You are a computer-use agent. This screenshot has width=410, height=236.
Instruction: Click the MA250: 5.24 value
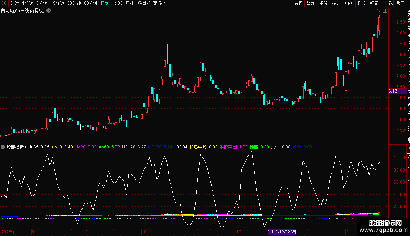click(x=160, y=147)
